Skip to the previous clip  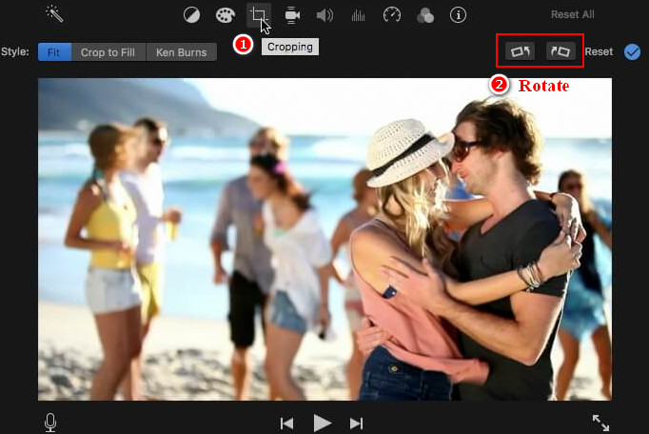point(286,424)
